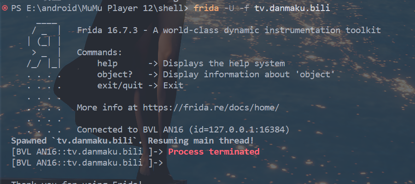This screenshot has width=415, height=184.
Task: Click the partially visible 'Thank you for using Frida!' line
Action: click(77, 182)
